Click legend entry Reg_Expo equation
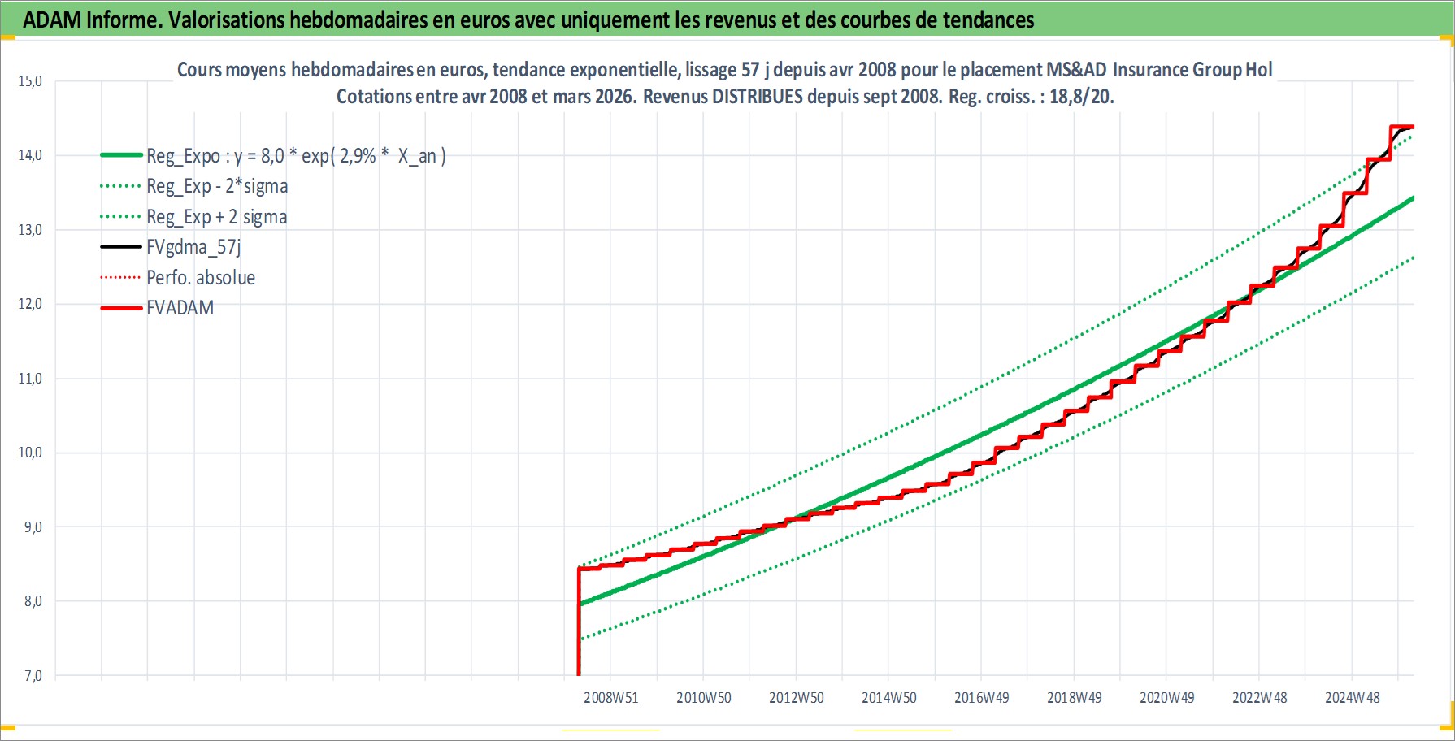 [296, 155]
